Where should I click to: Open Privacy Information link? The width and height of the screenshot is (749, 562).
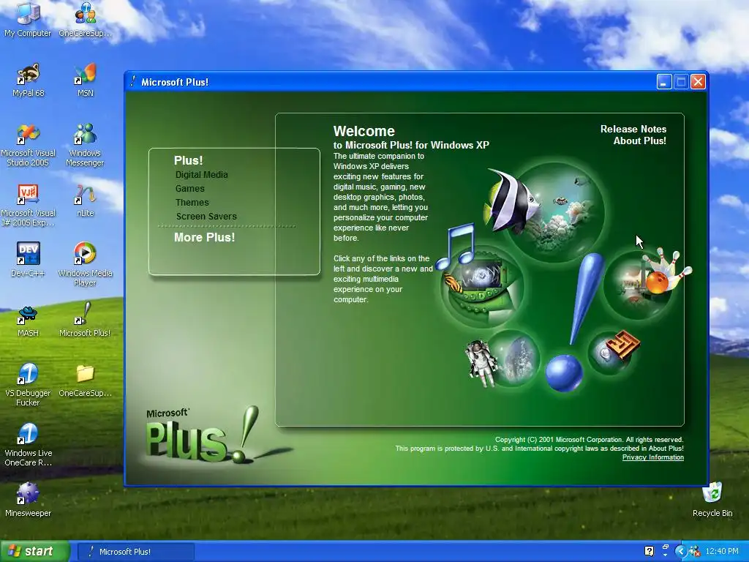pos(653,457)
